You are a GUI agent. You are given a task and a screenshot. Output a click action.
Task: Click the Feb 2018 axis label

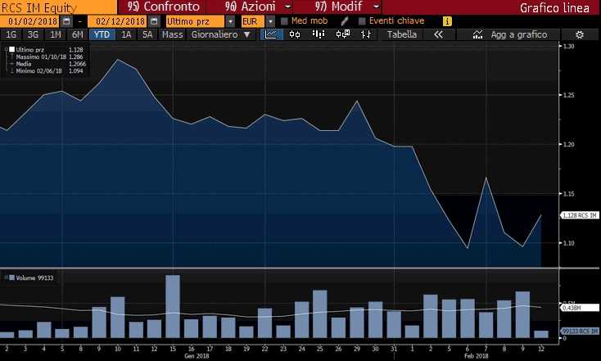coord(476,356)
